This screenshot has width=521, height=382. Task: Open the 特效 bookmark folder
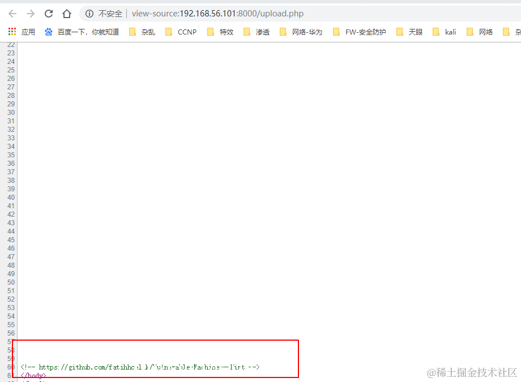coord(220,32)
